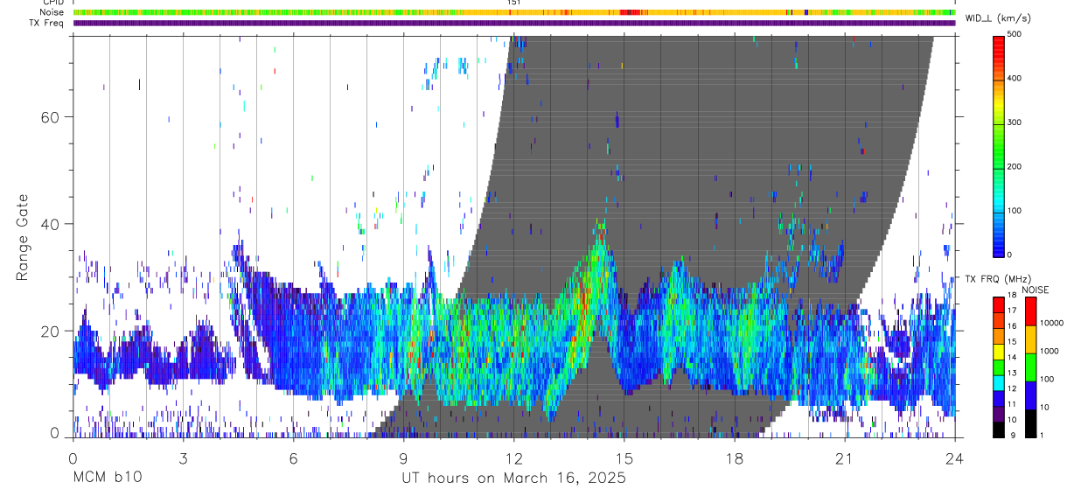Click the '18' TX frequency scale label
The width and height of the screenshot is (1074, 496).
pyautogui.click(x=1012, y=296)
